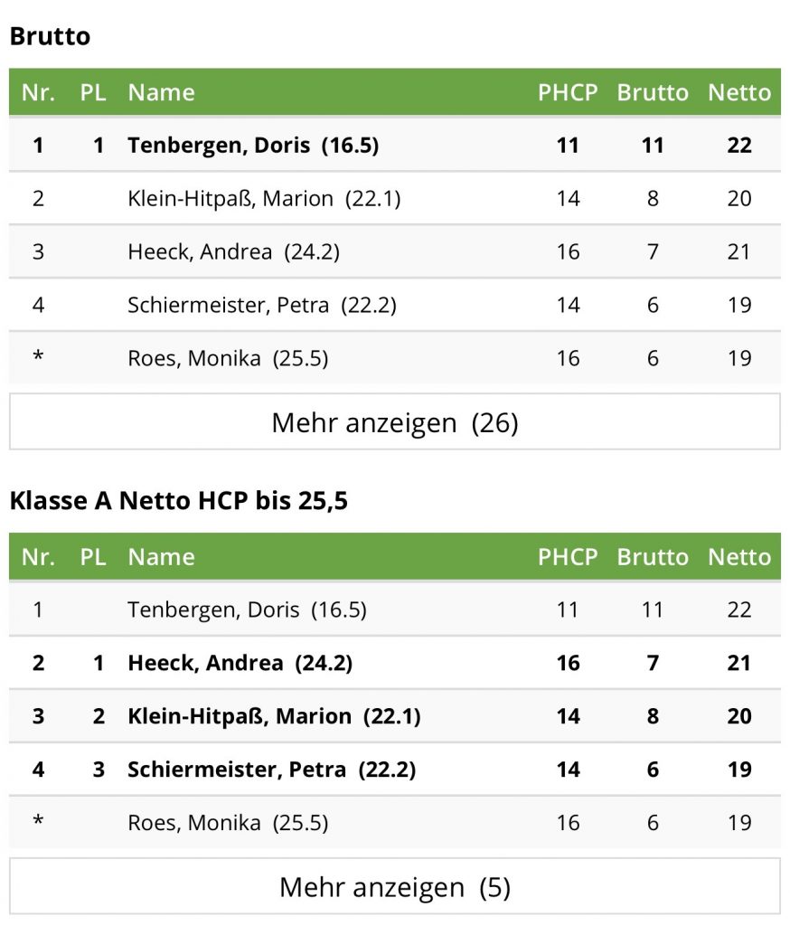Click the Klasse A Netto HCP bis 25,5 heading

pyautogui.click(x=179, y=501)
